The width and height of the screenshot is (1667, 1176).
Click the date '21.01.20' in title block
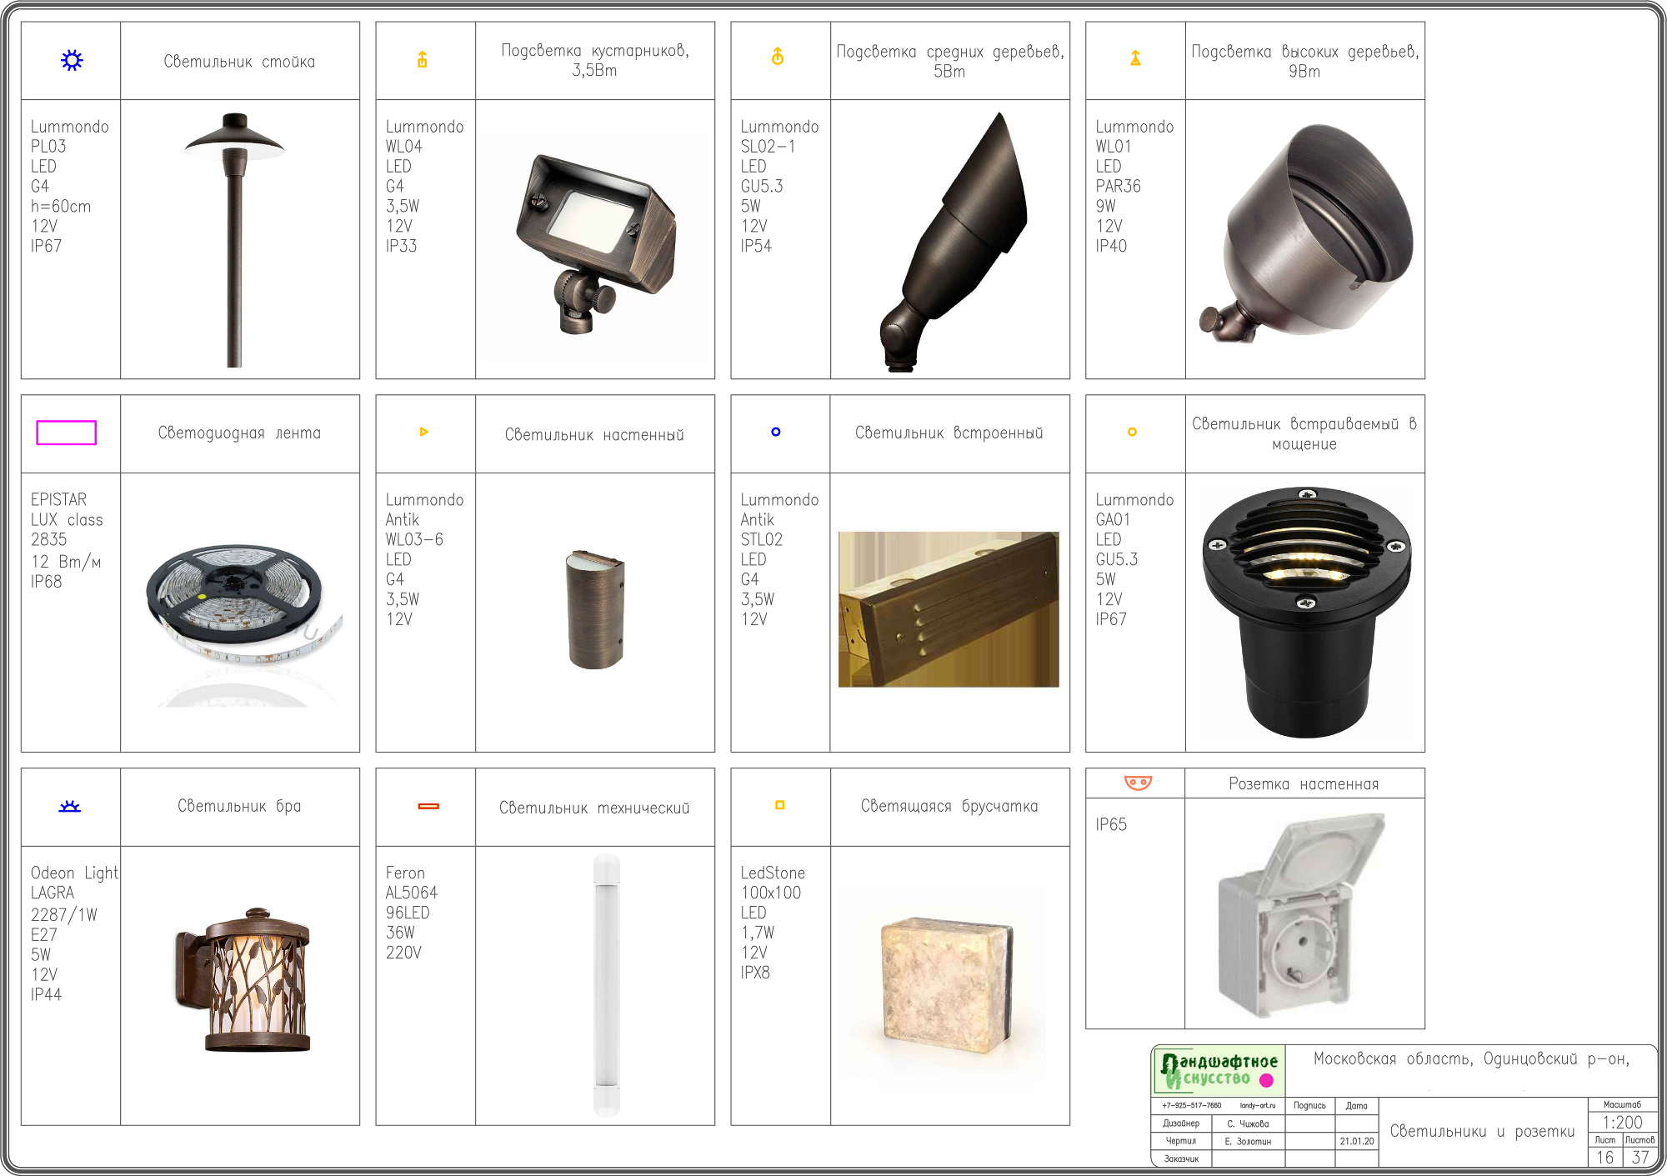click(1357, 1141)
